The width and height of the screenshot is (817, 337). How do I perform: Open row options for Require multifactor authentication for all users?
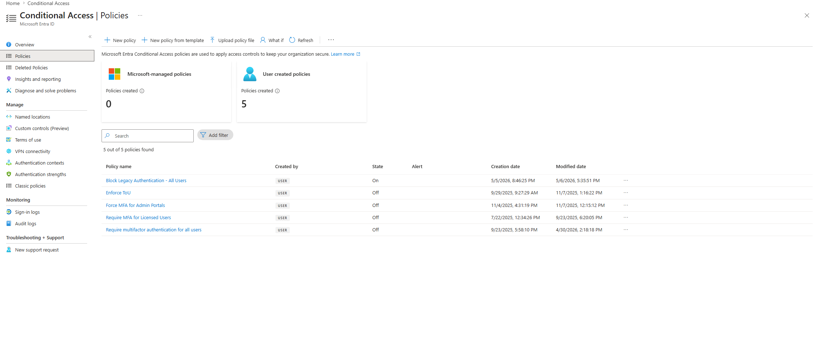pos(626,230)
